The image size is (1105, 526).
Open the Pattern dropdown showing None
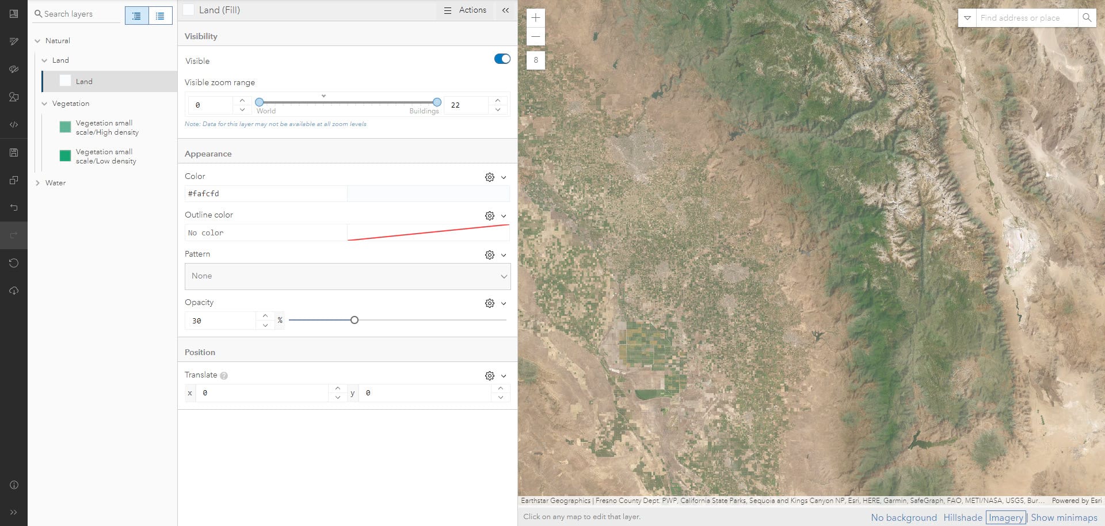(x=347, y=276)
